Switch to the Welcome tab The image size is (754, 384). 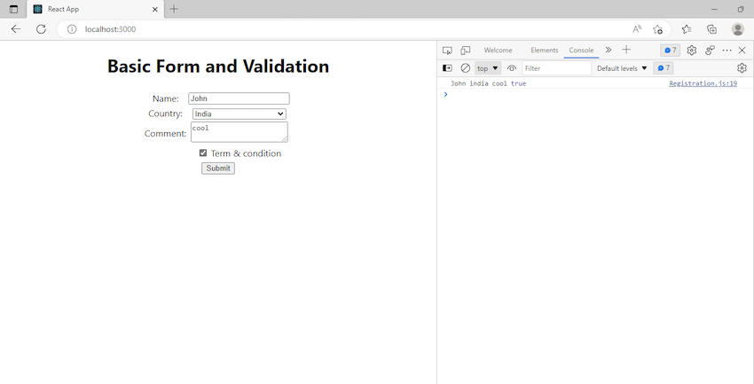coord(498,50)
